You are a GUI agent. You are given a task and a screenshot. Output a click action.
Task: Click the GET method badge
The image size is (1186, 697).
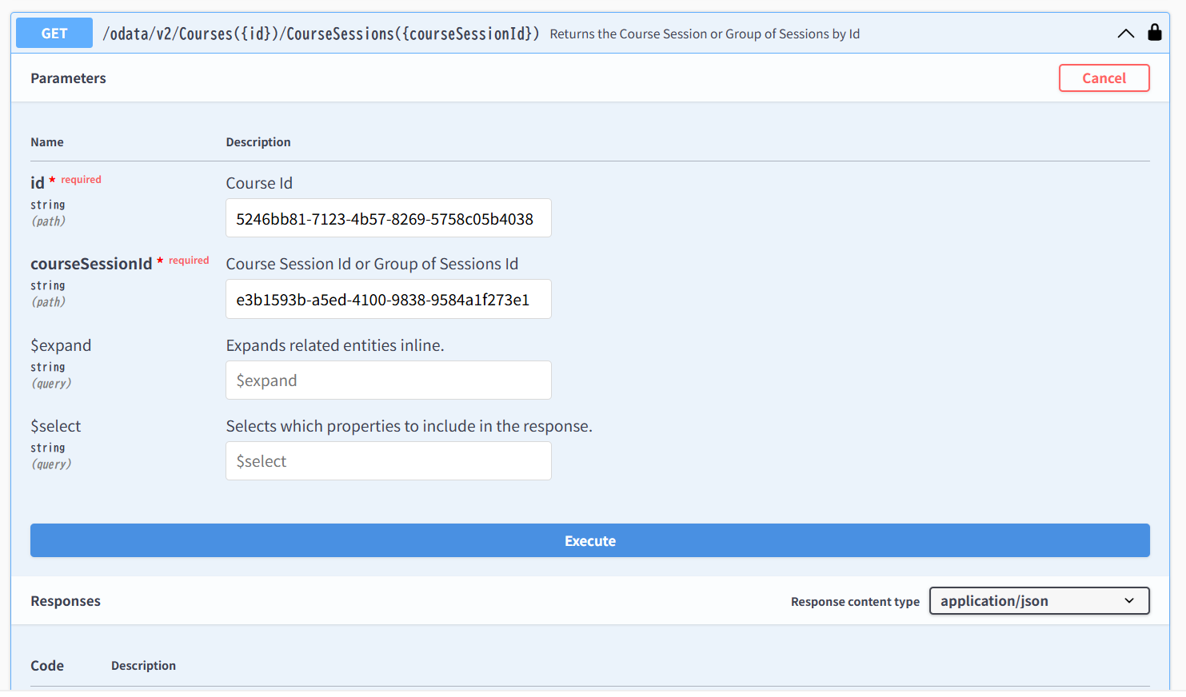pos(54,33)
